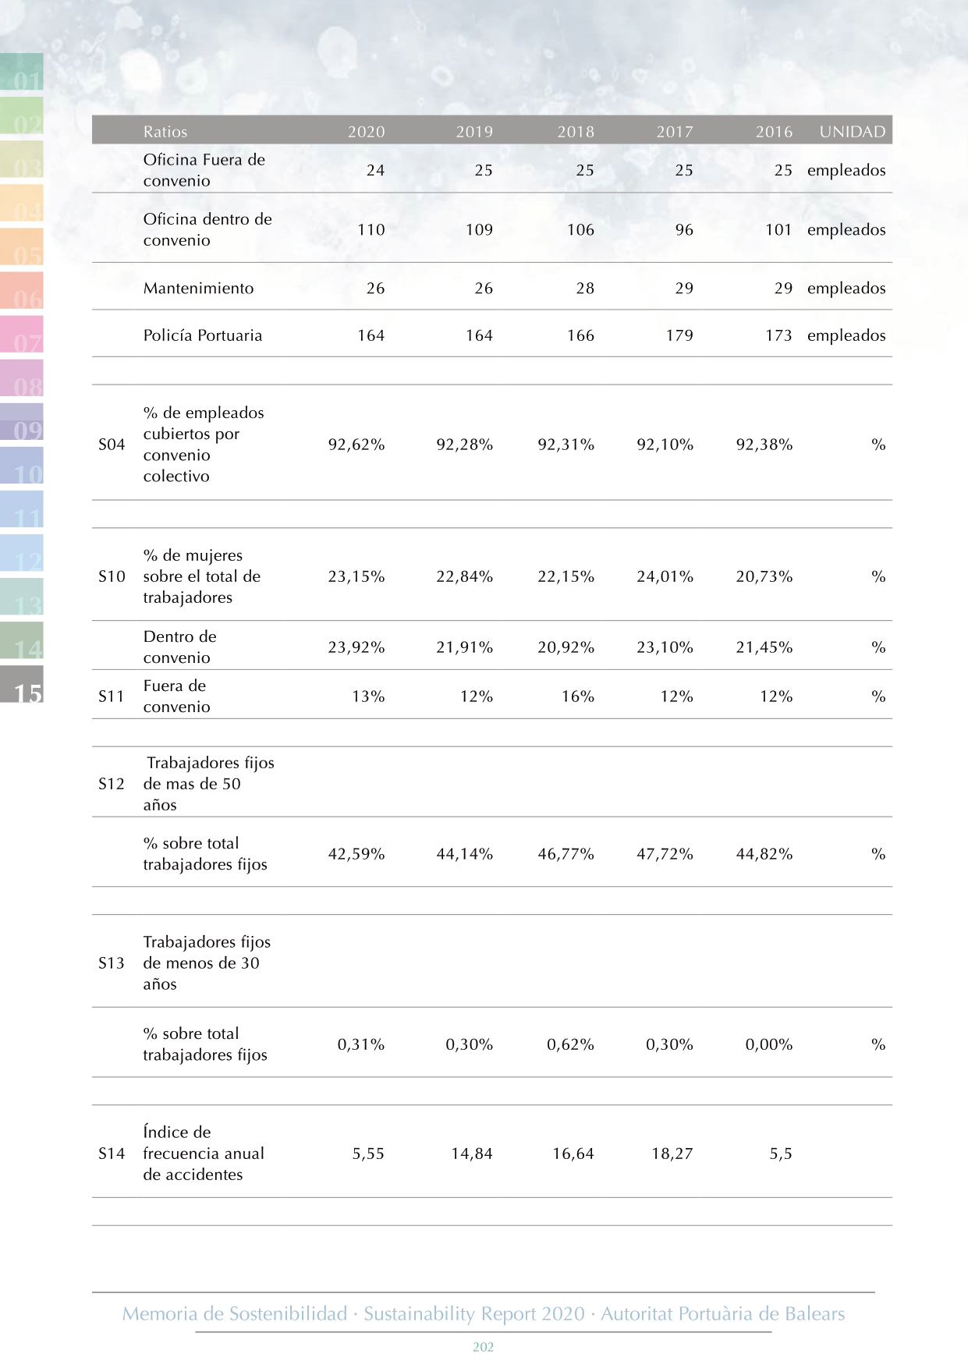968x1368 pixels.
Task: Click chapter 03 side tab
Action: click(21, 159)
